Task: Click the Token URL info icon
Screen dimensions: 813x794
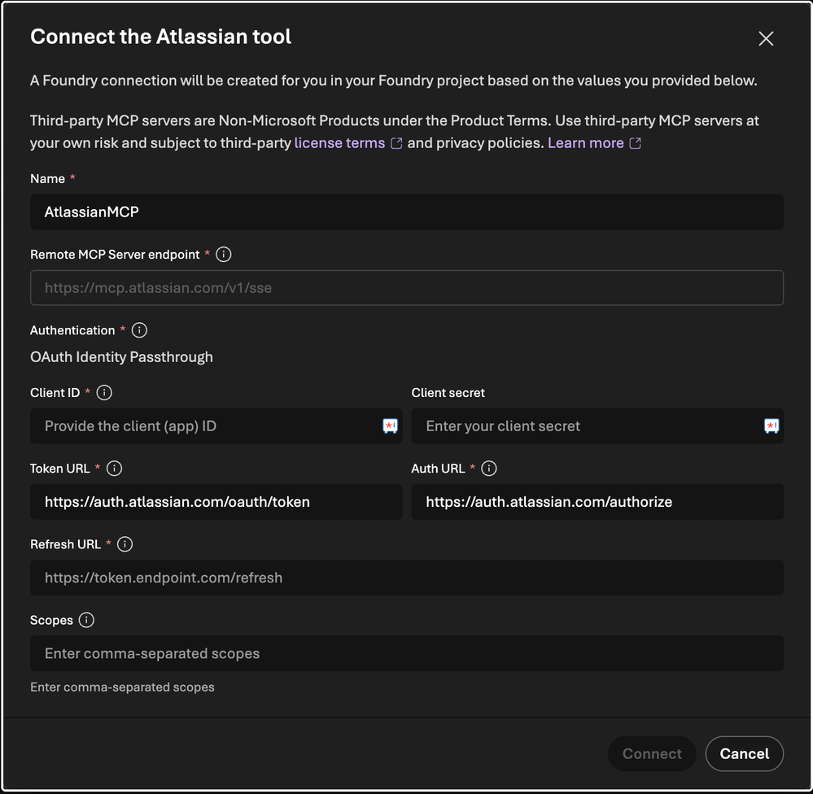Action: [115, 468]
